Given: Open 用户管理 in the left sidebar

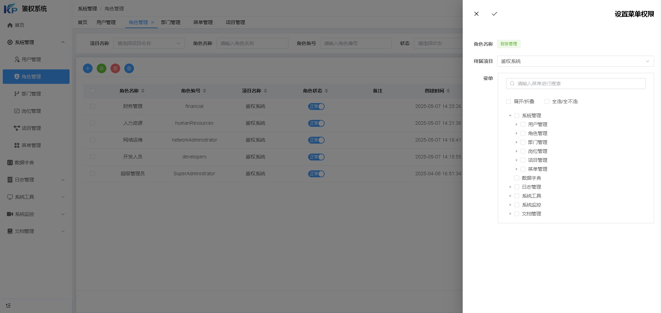Looking at the screenshot, I should click(31, 59).
